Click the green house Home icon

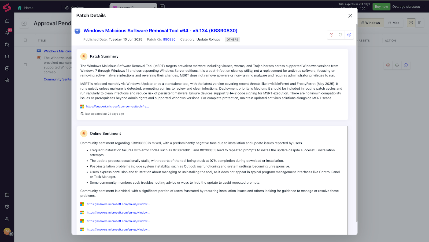coord(20,8)
